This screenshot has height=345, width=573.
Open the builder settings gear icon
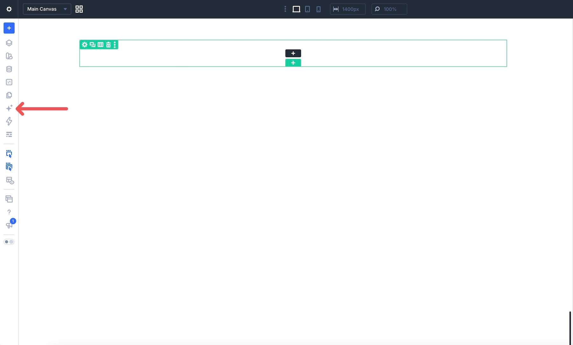coord(9,9)
